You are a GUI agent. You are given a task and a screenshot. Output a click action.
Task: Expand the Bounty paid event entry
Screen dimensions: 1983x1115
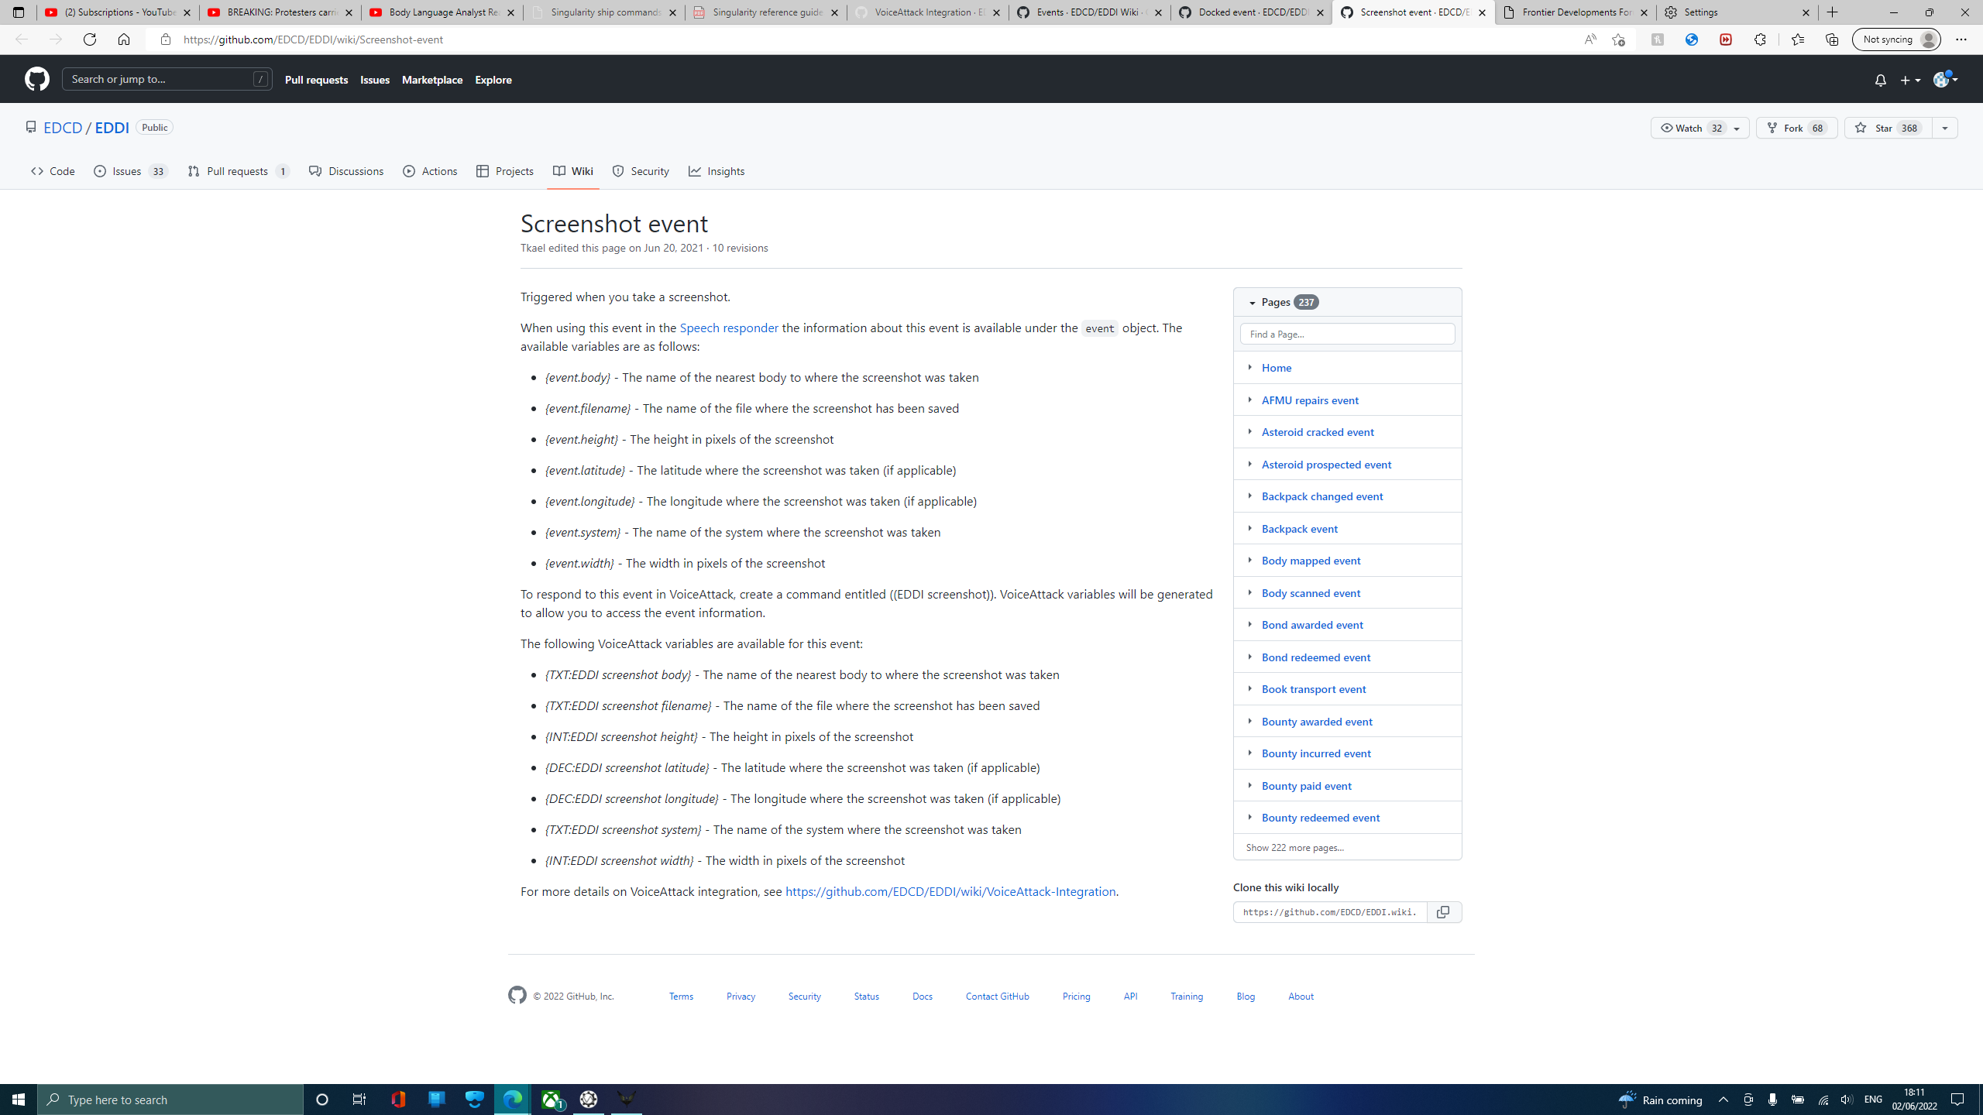[x=1249, y=785]
